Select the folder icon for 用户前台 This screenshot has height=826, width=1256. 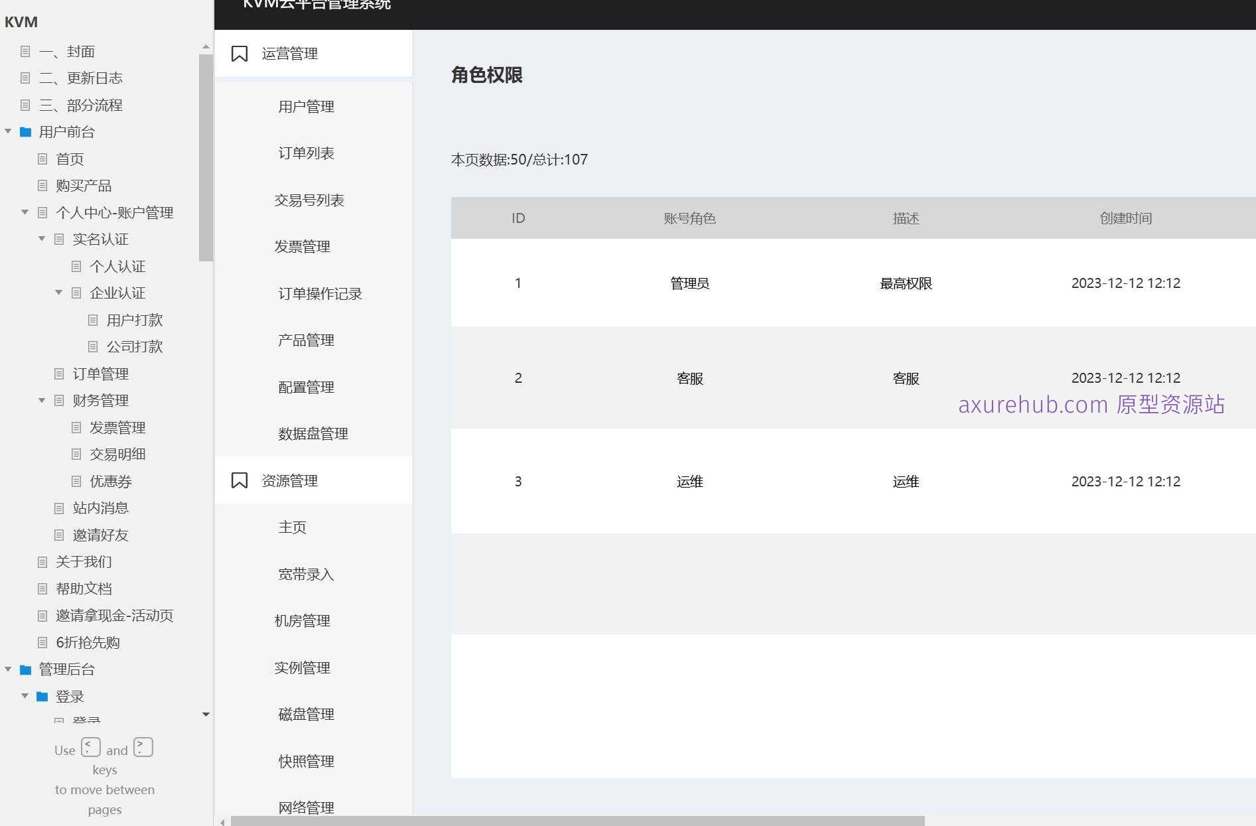click(25, 131)
